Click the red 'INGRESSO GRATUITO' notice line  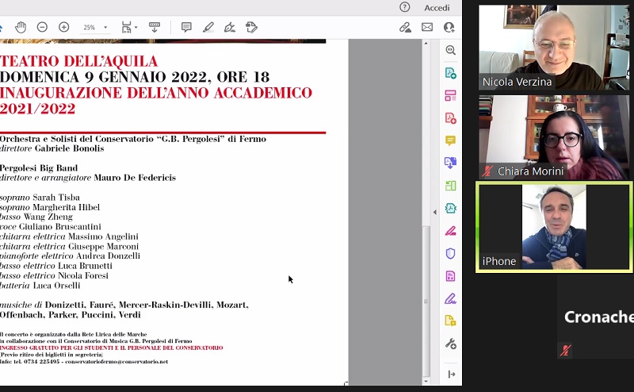click(x=112, y=348)
